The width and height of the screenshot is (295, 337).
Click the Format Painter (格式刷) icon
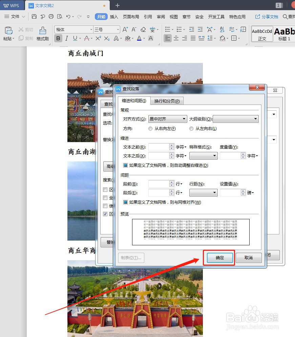click(x=43, y=30)
